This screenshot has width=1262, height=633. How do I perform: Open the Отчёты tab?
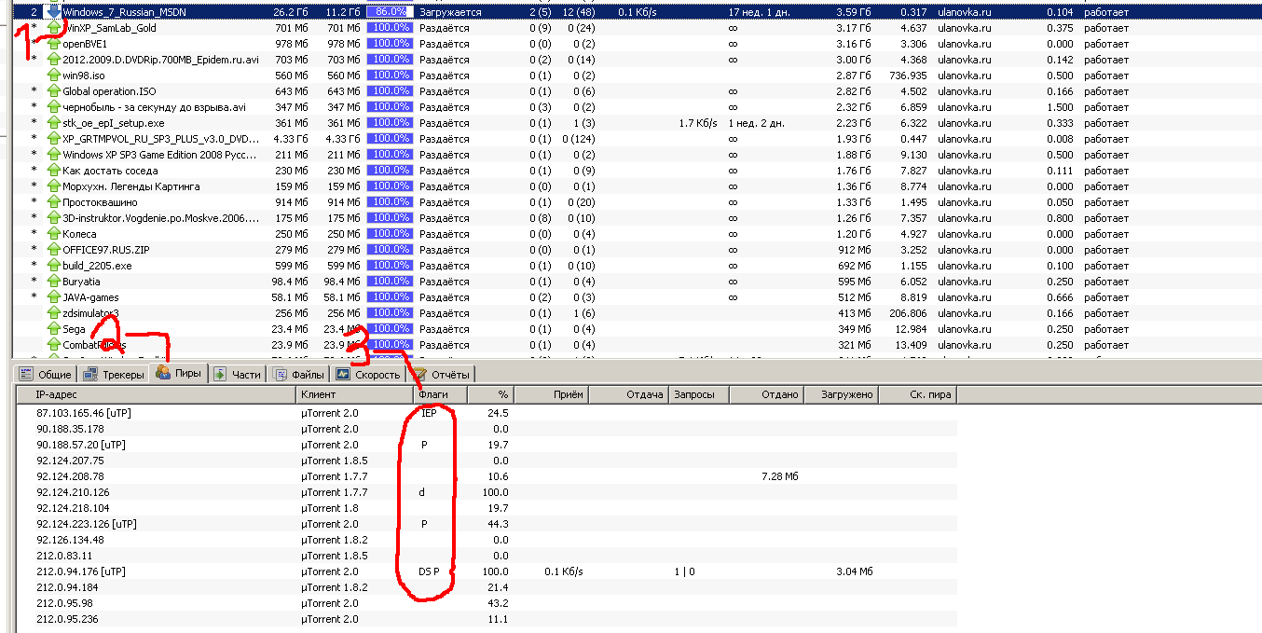[x=443, y=375]
